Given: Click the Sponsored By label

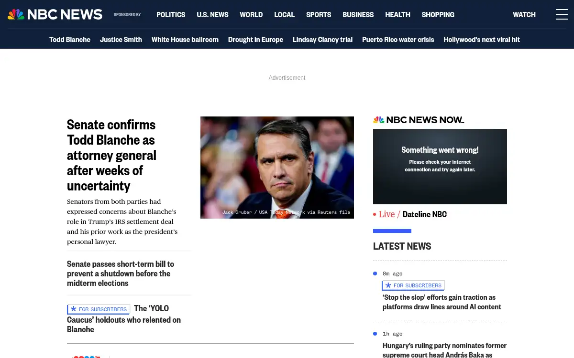Looking at the screenshot, I should point(127,15).
